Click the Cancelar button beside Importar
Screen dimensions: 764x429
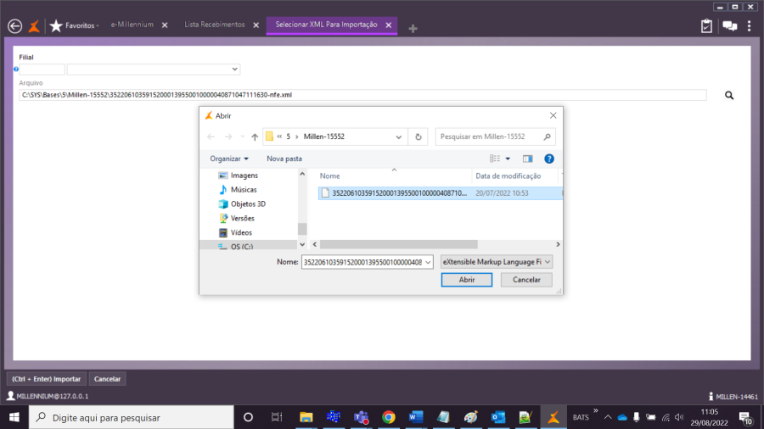coord(107,379)
